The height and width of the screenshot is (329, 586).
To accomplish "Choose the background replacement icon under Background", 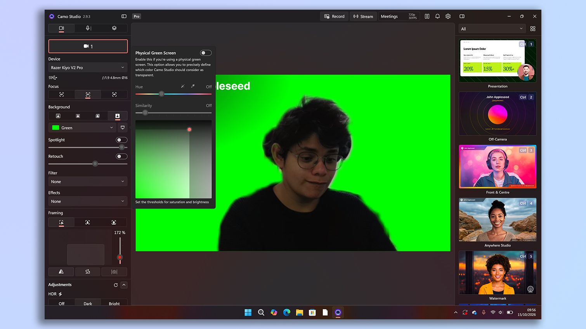I will pos(117,116).
